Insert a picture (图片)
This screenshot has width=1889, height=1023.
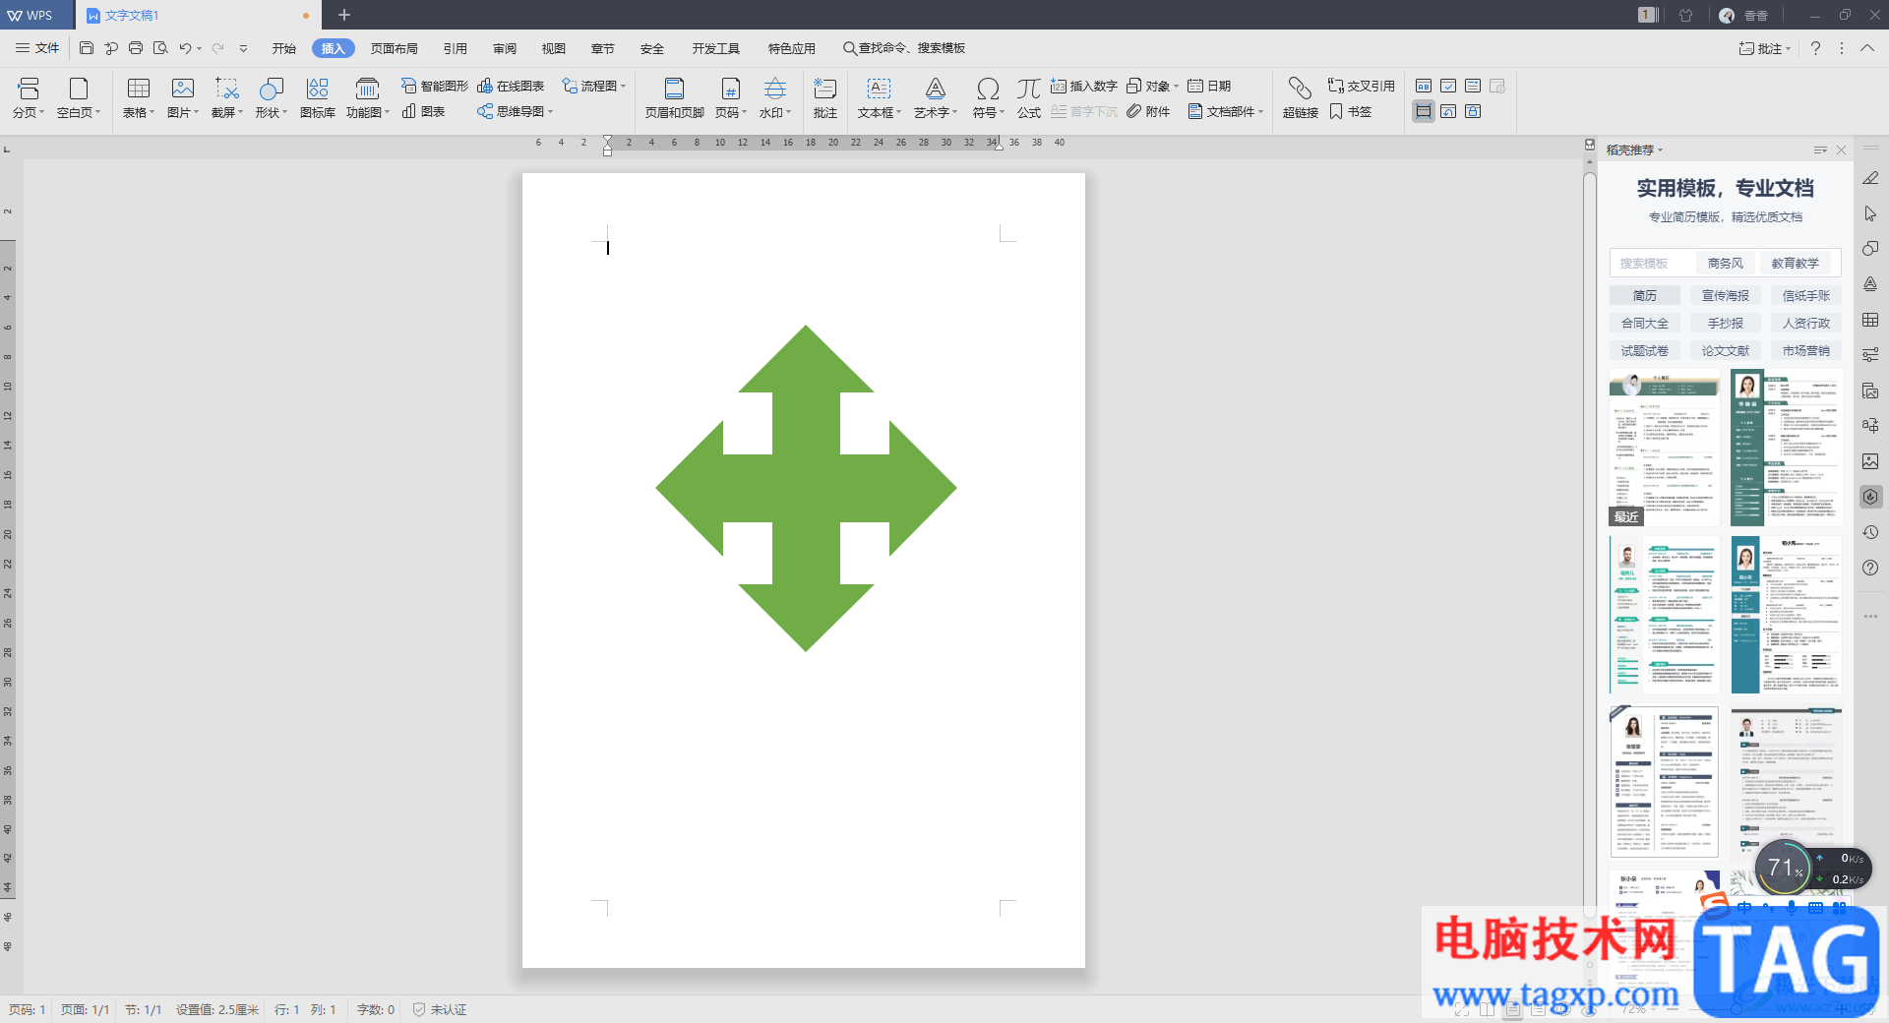click(183, 98)
